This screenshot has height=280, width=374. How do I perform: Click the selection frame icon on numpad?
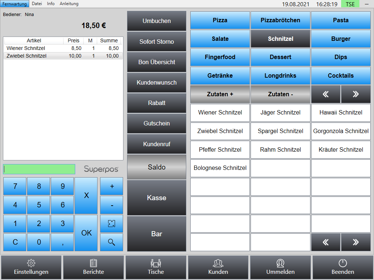(111, 223)
